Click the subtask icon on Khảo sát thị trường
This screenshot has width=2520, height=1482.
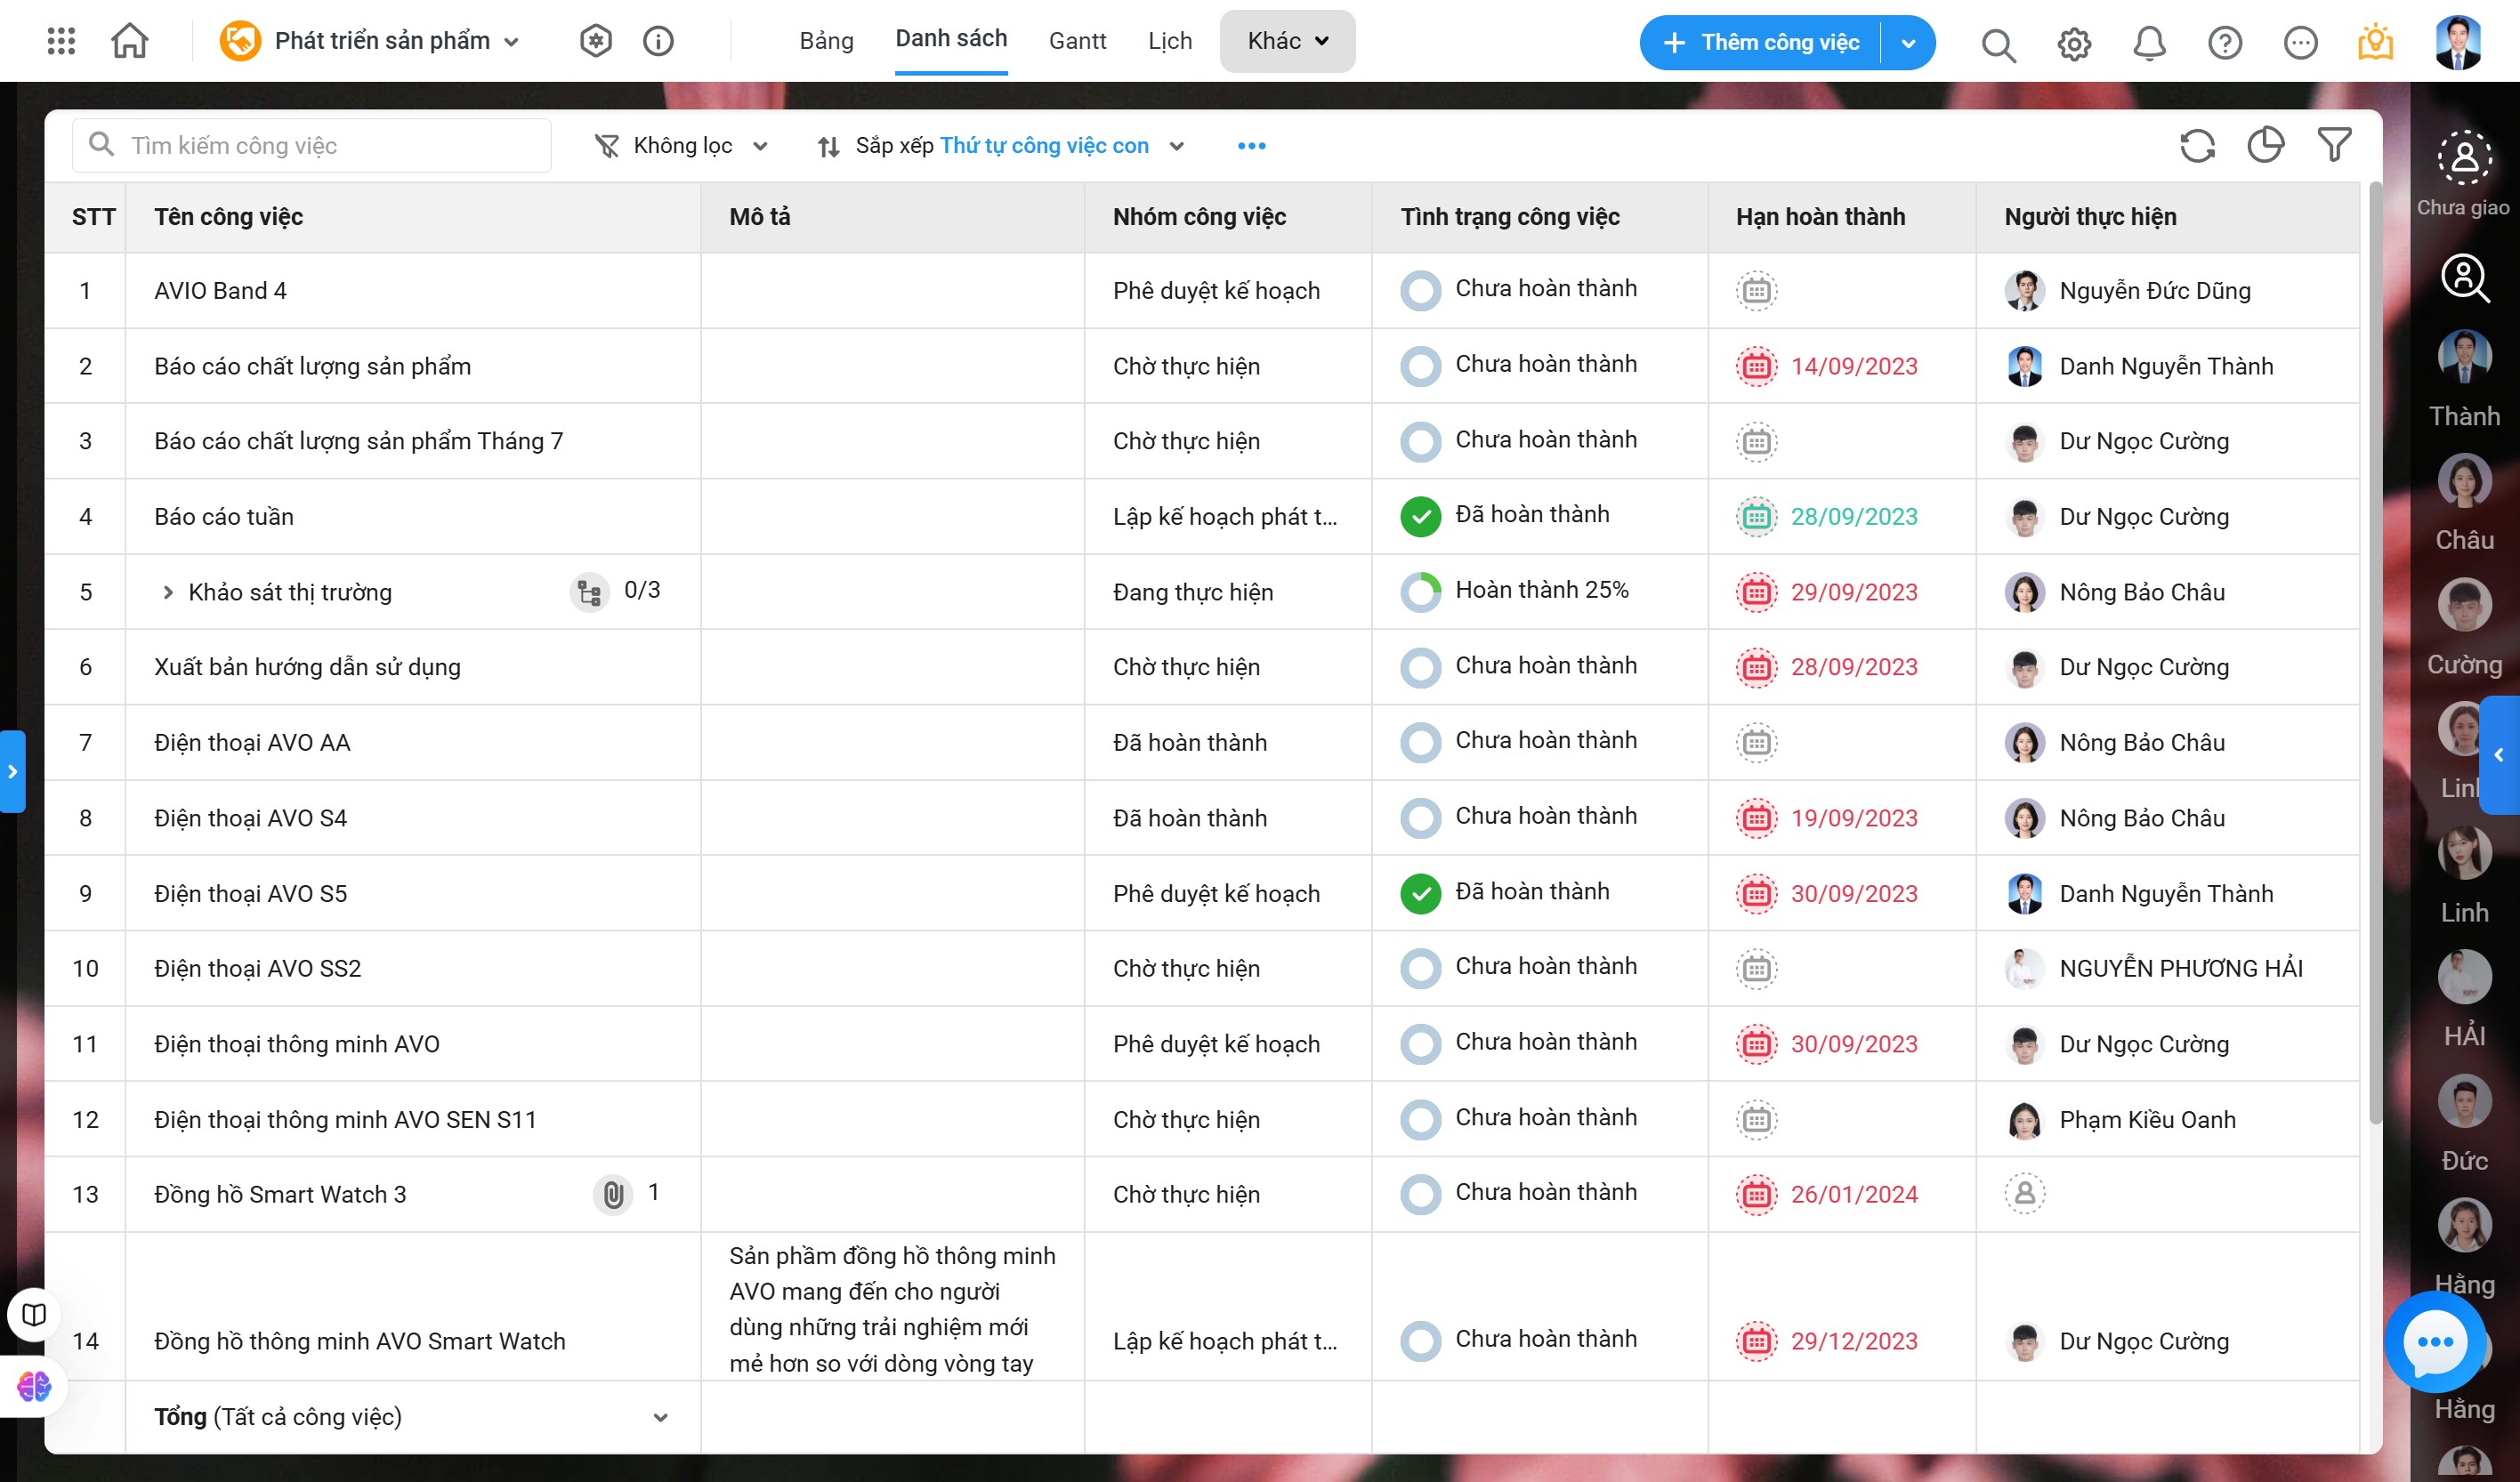pos(590,592)
